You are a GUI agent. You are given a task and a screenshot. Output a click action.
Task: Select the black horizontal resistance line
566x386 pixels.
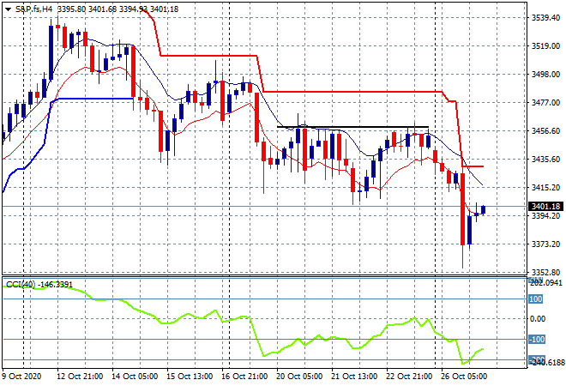[352, 127]
